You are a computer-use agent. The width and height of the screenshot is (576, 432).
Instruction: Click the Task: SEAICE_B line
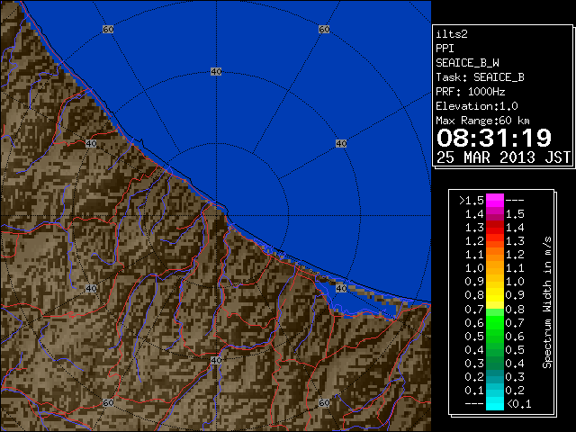[x=480, y=77]
